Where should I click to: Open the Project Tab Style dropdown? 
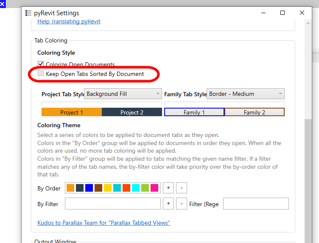[123, 94]
